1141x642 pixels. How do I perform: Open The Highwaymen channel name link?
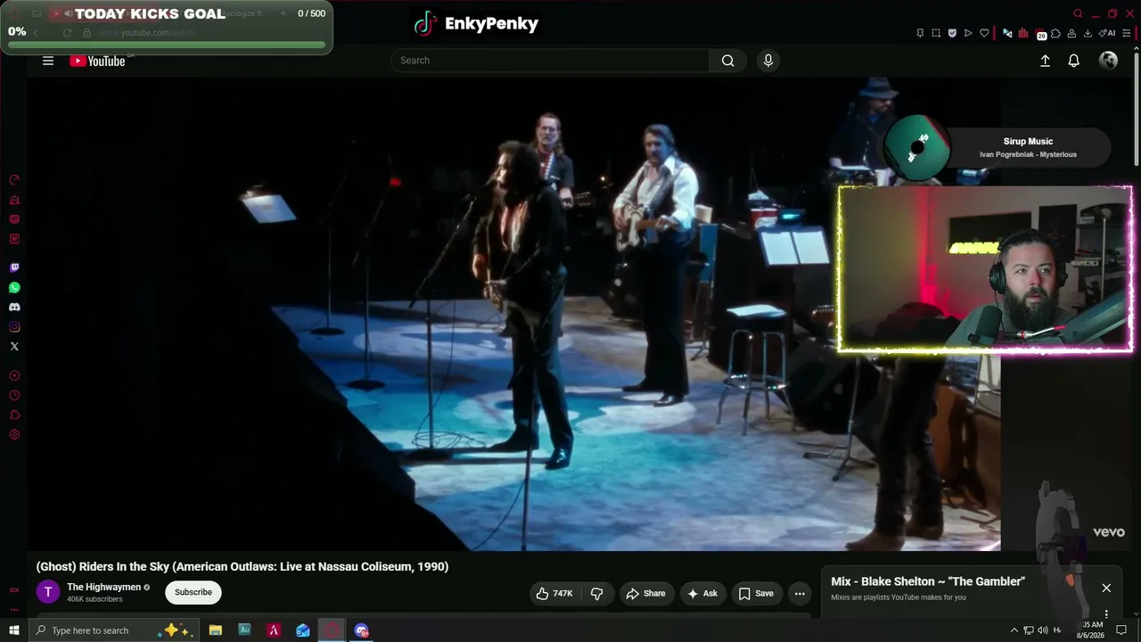[x=104, y=587]
